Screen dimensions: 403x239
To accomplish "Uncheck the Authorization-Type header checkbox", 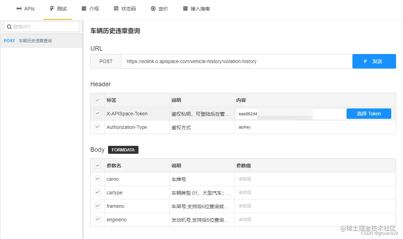I will (x=98, y=126).
